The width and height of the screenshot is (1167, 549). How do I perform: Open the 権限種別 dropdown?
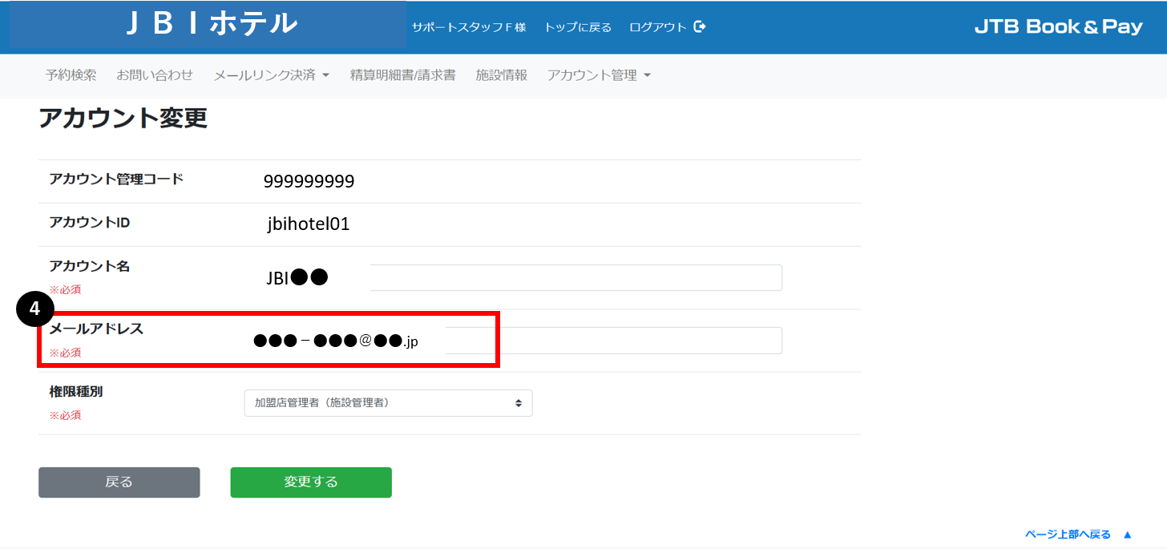[x=388, y=403]
